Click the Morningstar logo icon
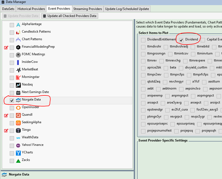Screen dimensions: 222x179 pyautogui.click(x=18, y=78)
